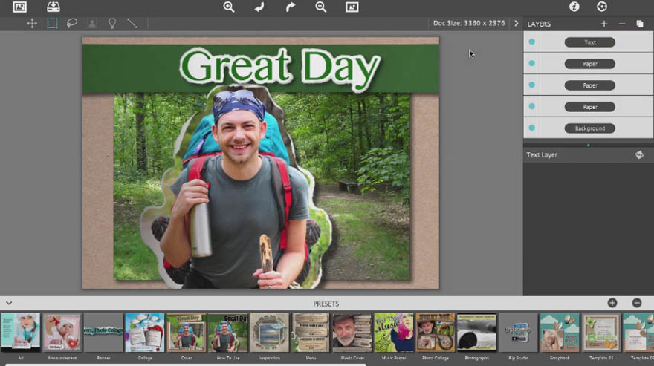Select the Background layer button
Image resolution: width=654 pixels, height=366 pixels.
coord(589,128)
